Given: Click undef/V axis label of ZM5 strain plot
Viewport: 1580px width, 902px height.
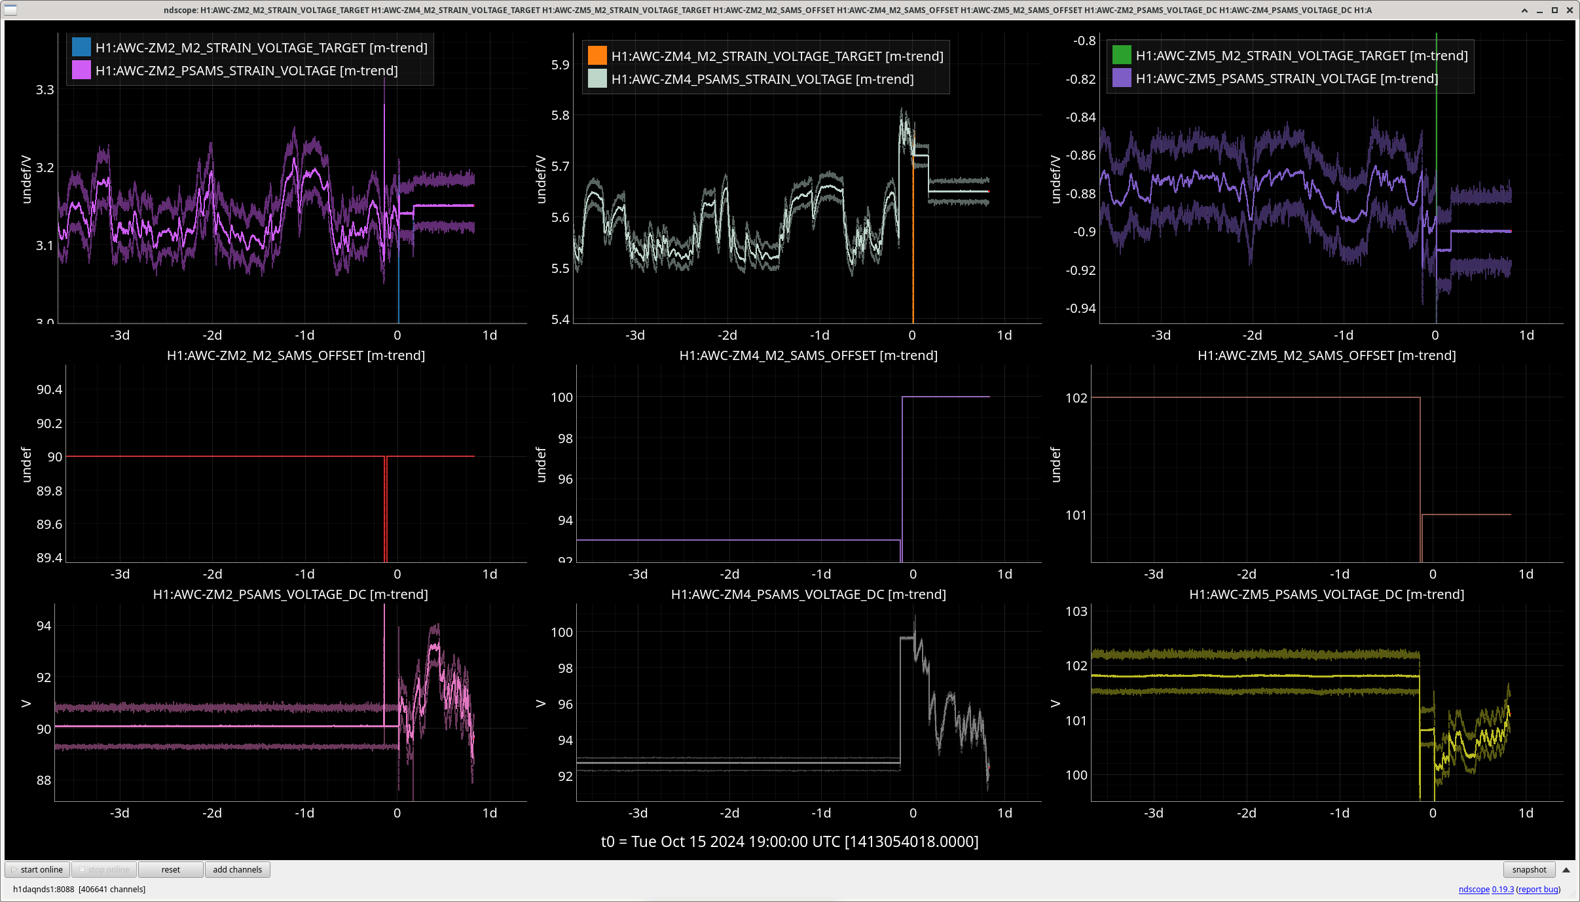Looking at the screenshot, I should [x=1056, y=179].
